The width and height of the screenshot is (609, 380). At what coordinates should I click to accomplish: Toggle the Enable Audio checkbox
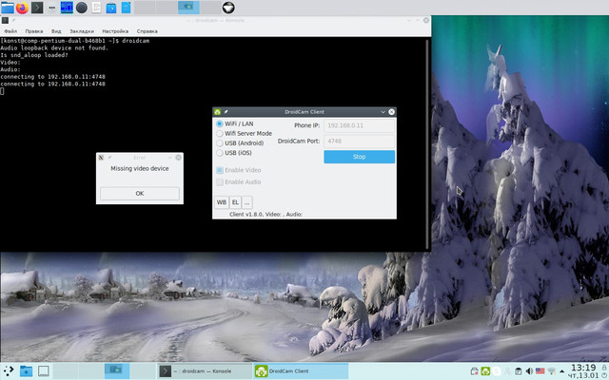[x=239, y=181]
